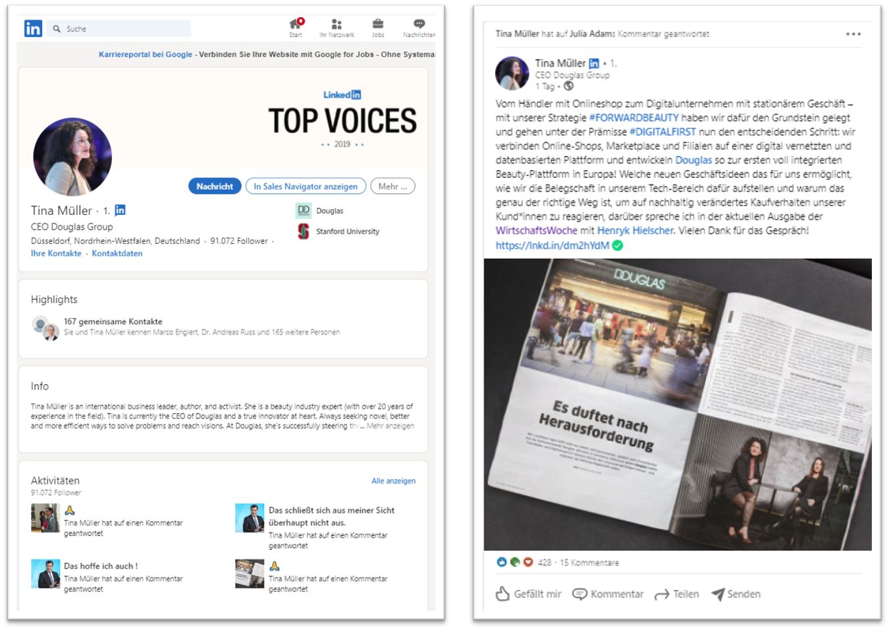Image resolution: width=889 pixels, height=630 pixels.
Task: Open the Stanford University text link
Action: point(348,231)
